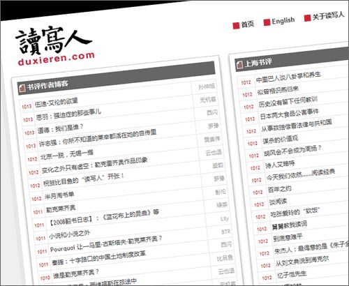The image size is (349, 286).
Task: Open the single-name 勒克莱齐奥 article
Action: tap(61, 209)
